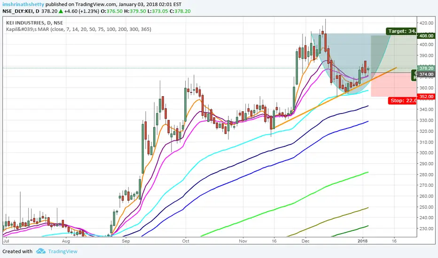Click the Dec label on time axis
This screenshot has width=438, height=258.
(x=305, y=241)
